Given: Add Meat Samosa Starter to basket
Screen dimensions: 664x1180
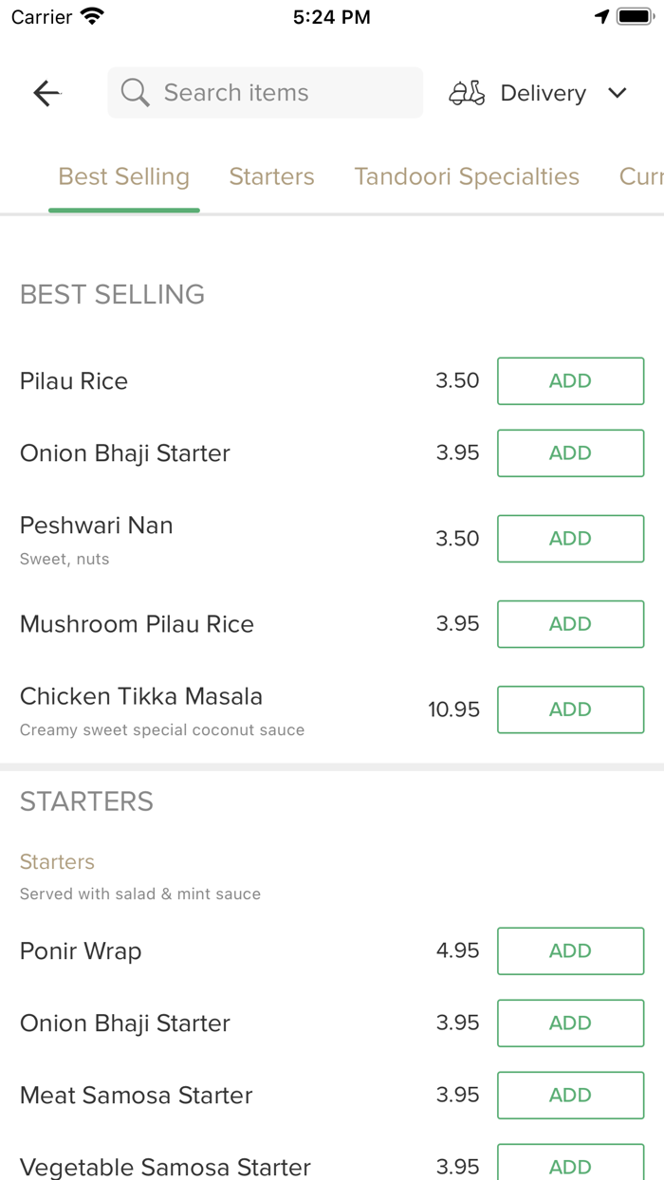Looking at the screenshot, I should [570, 1096].
